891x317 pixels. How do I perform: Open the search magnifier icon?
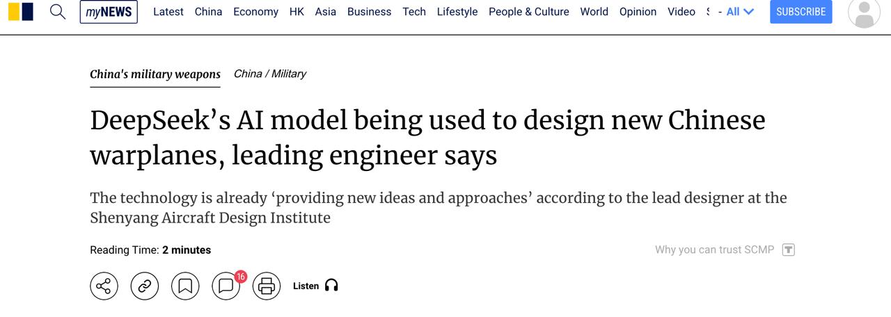coord(58,12)
